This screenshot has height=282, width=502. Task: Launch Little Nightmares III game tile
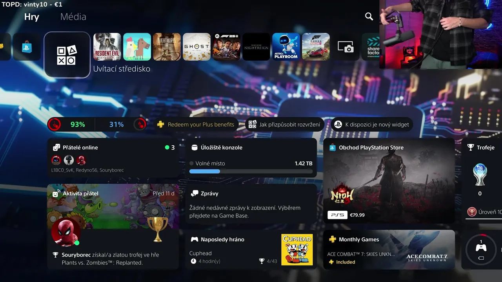tap(167, 47)
